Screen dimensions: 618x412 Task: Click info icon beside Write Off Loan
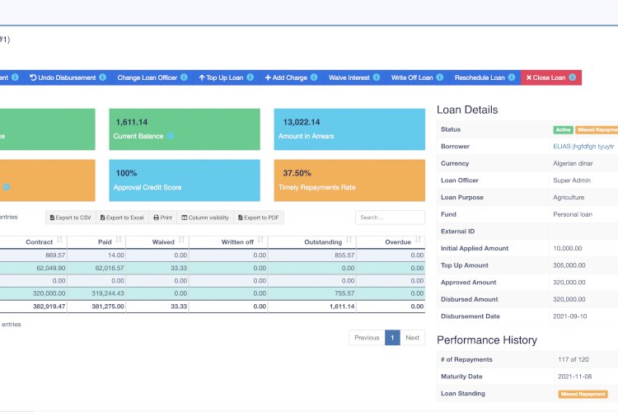tap(440, 77)
